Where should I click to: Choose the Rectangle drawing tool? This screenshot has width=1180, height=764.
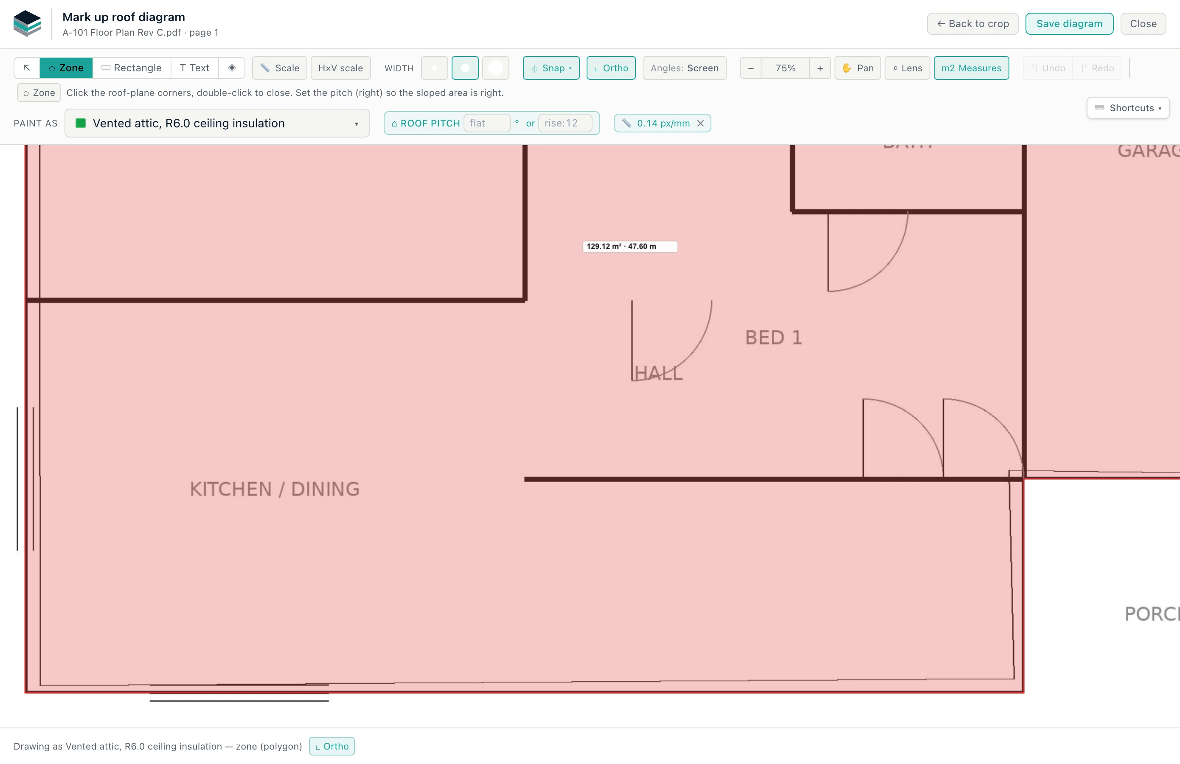(132, 68)
